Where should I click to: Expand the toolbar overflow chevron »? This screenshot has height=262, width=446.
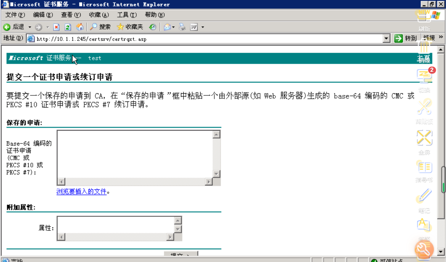click(x=441, y=37)
